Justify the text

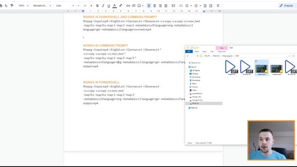(x=166, y=6)
